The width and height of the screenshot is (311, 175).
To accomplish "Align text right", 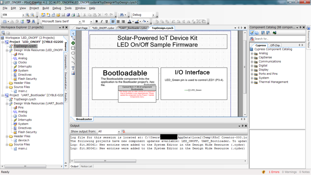I will coord(123,22).
